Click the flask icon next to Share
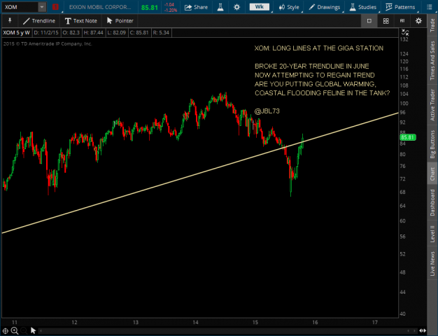 [x=220, y=7]
